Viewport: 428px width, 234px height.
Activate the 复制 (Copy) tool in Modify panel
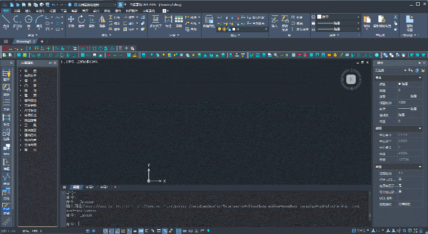(x=92, y=21)
